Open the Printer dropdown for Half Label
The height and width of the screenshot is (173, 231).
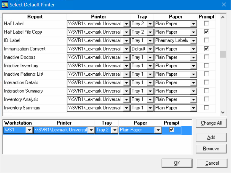coord(126,24)
